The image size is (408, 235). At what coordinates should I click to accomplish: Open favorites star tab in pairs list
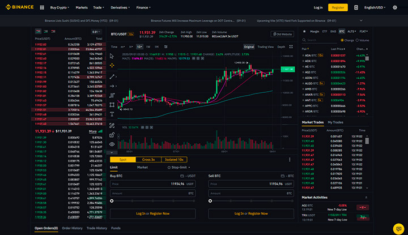click(x=304, y=32)
